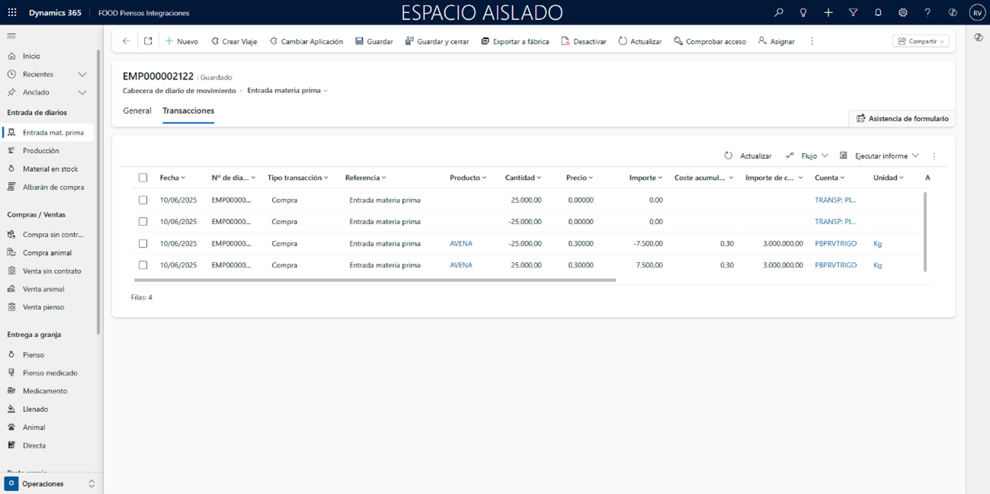Open the Ejecutar informe dropdown
This screenshot has height=494, width=990.
(879, 156)
